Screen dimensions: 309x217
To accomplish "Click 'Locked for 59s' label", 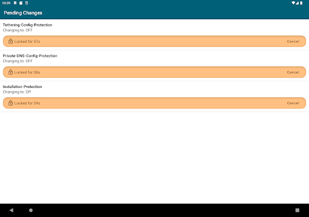I will click(x=27, y=103).
